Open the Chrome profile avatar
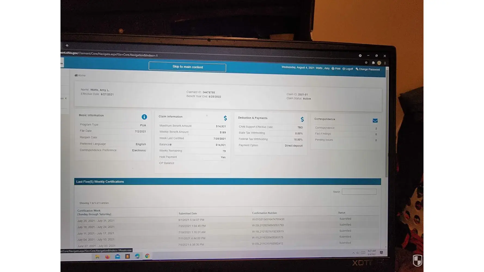 379,63
